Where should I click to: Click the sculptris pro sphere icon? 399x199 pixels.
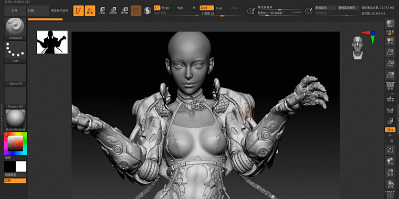[x=147, y=10]
